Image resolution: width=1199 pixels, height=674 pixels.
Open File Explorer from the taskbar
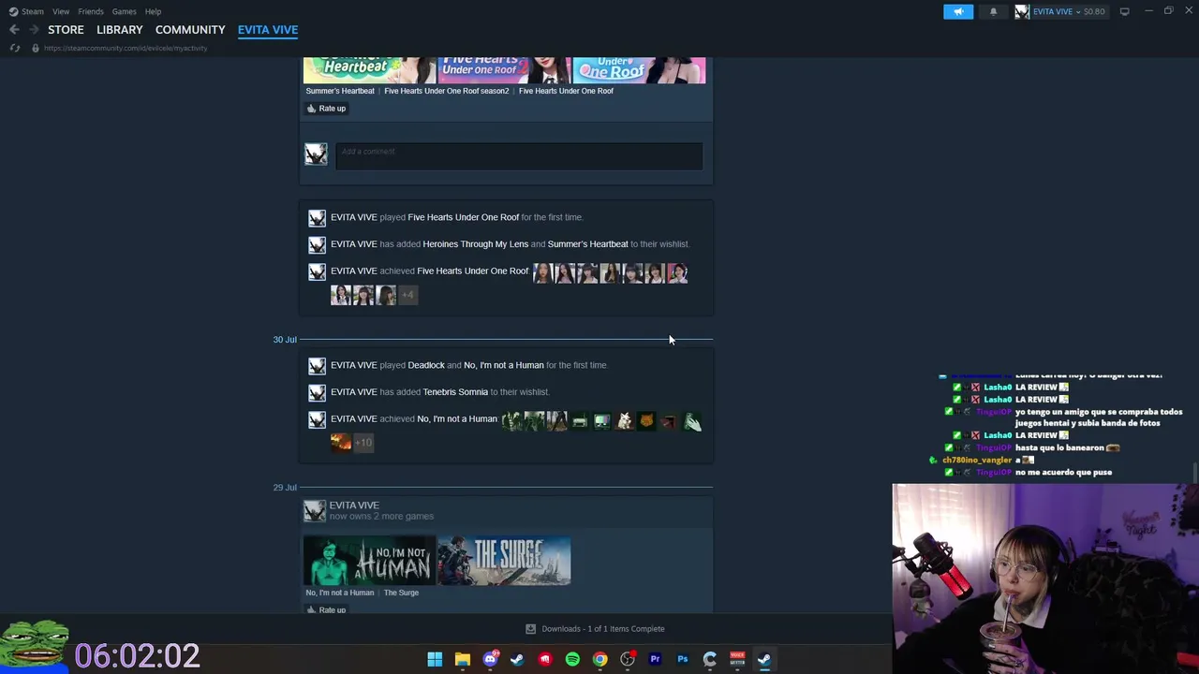point(462,659)
